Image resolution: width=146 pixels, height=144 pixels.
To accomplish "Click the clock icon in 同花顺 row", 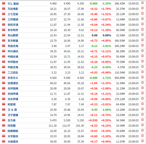I will click(143, 125).
